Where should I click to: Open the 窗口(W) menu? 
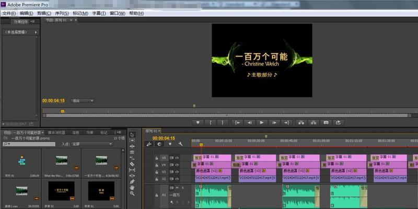[x=118, y=14]
